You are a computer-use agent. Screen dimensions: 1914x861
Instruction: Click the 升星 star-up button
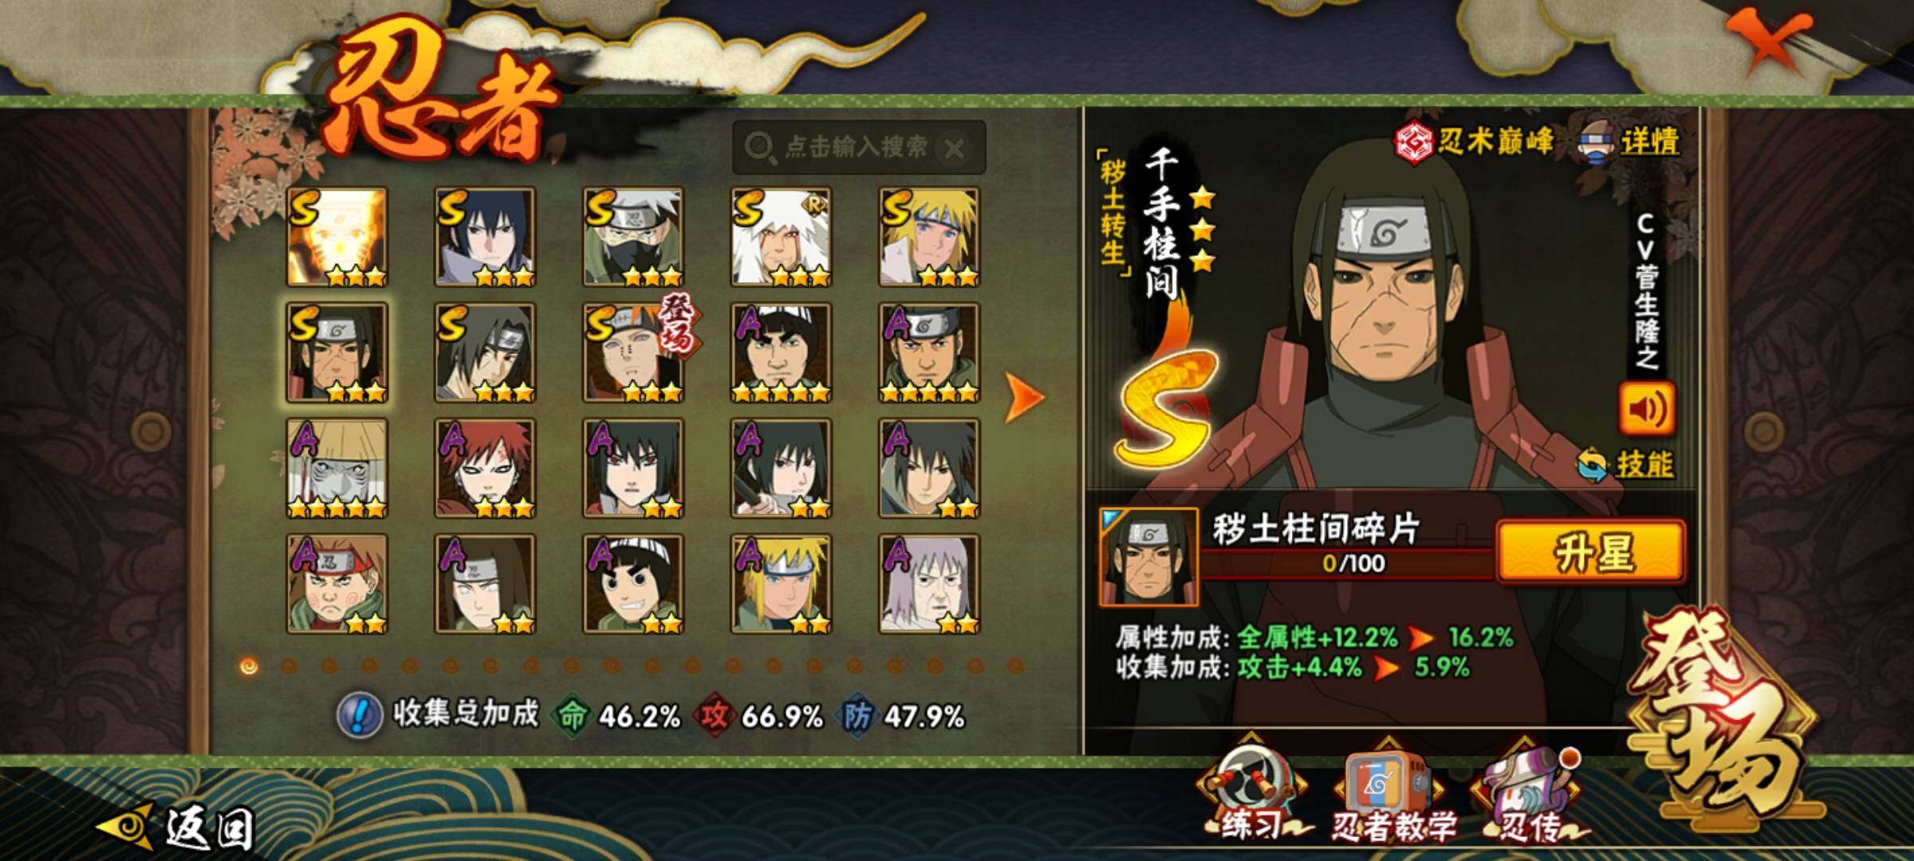click(1591, 551)
